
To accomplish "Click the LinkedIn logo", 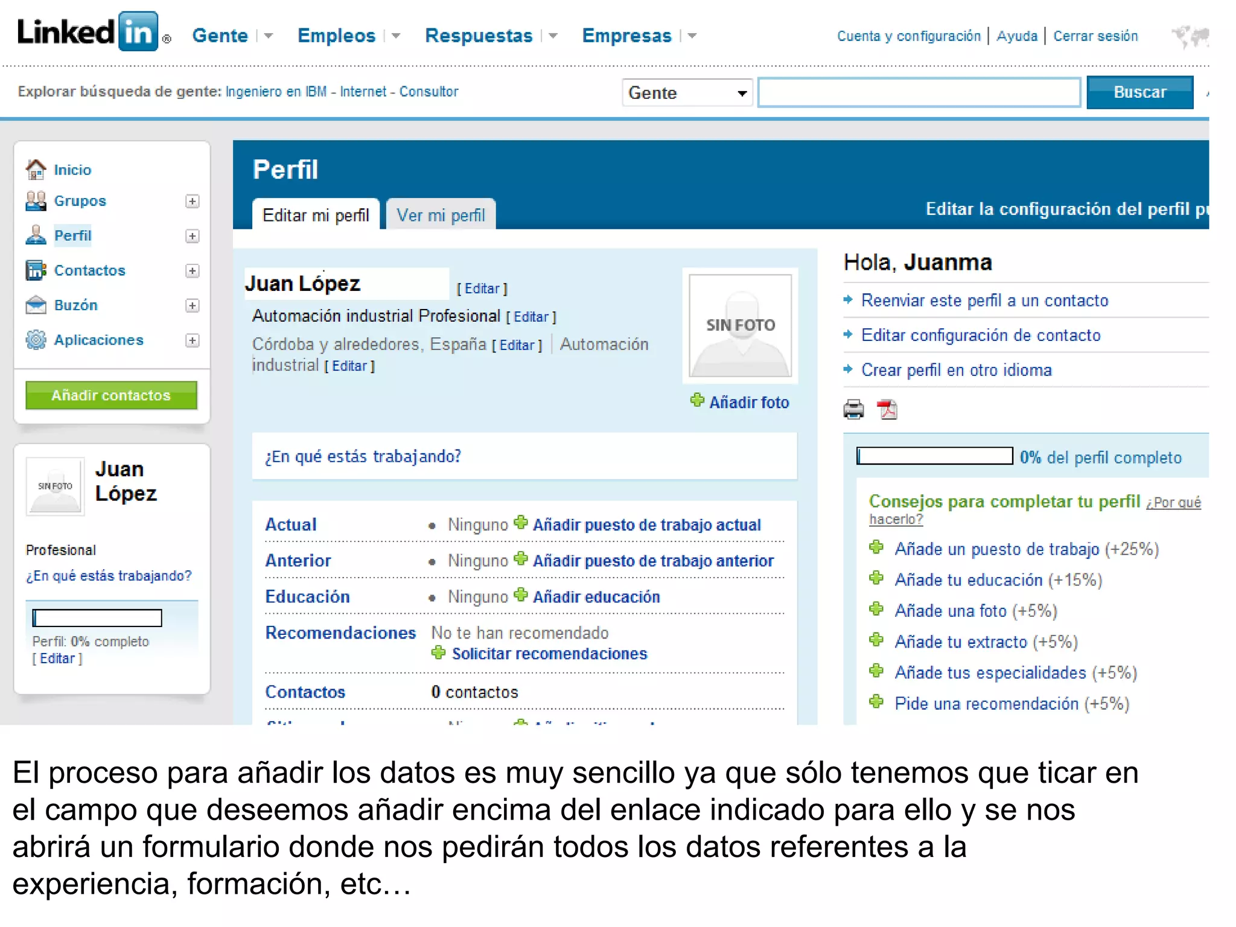I will pyautogui.click(x=88, y=32).
